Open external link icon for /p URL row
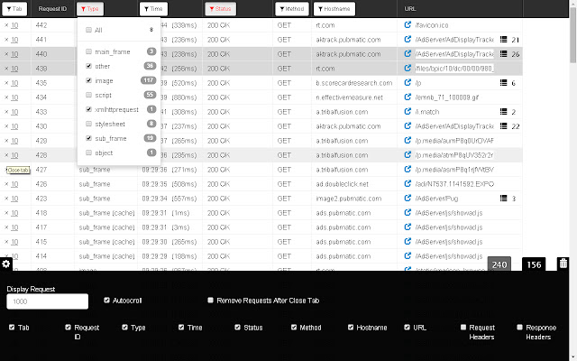The image size is (577, 361). 408,82
